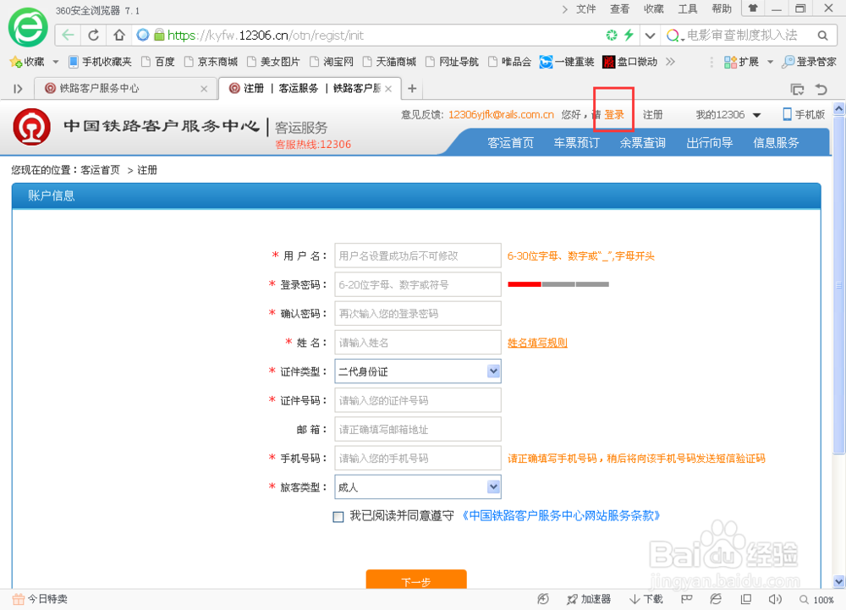Screen dimensions: 846x610
Task: Type a username in the 用户名 field
Action: tap(417, 255)
